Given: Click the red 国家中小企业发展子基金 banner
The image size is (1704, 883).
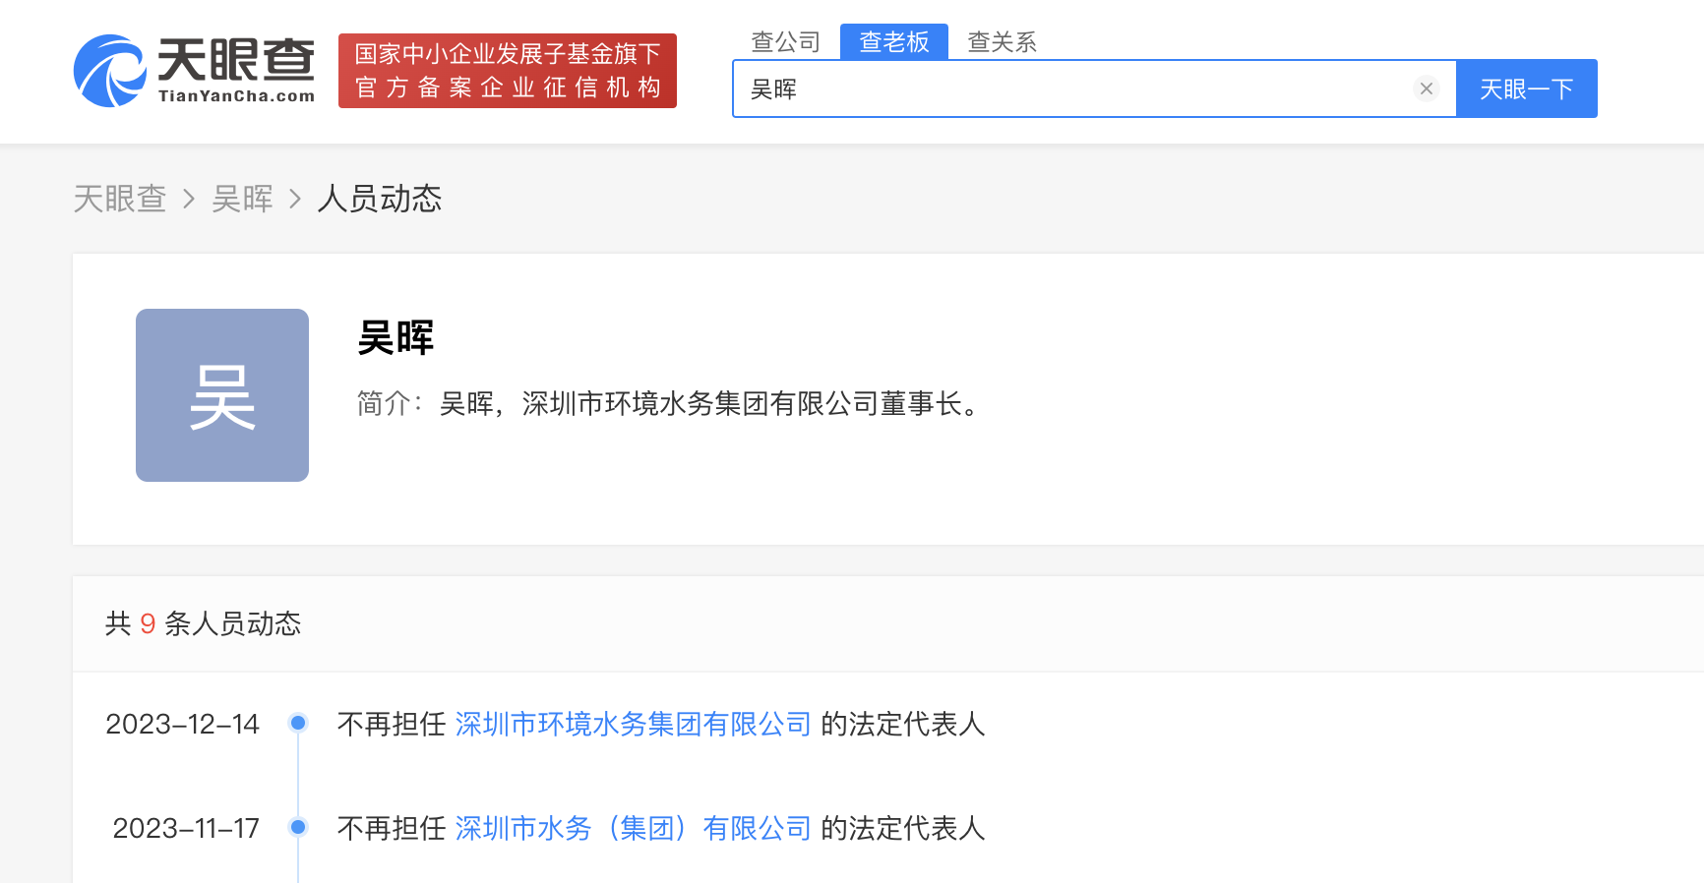Looking at the screenshot, I should (x=507, y=71).
